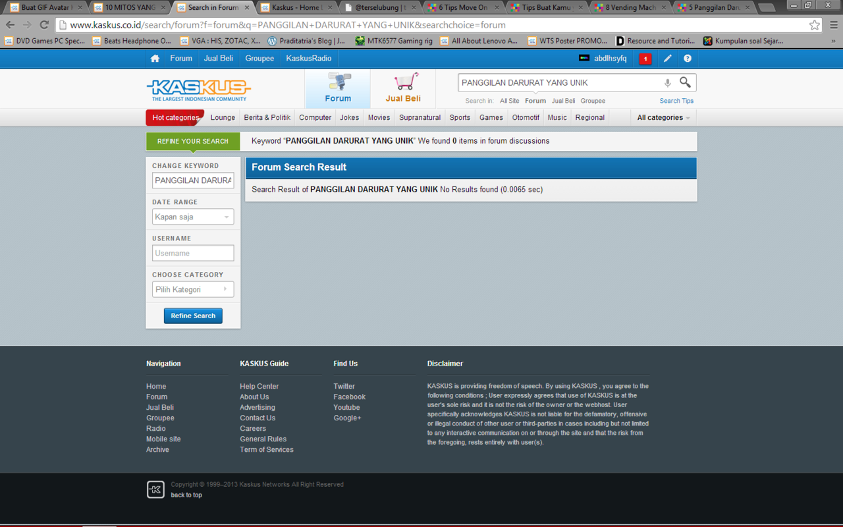The width and height of the screenshot is (843, 527).
Task: Click the browser forward arrow
Action: coord(27,25)
